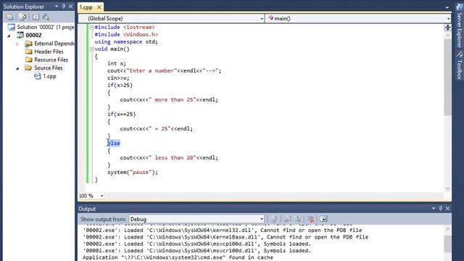Click the if(x>25) line
The image size is (464, 261).
point(120,86)
